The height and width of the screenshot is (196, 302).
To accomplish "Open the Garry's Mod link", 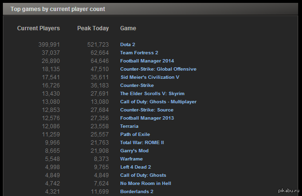I will [x=134, y=151].
